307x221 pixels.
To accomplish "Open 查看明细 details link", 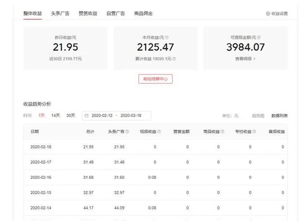I will [x=243, y=59].
